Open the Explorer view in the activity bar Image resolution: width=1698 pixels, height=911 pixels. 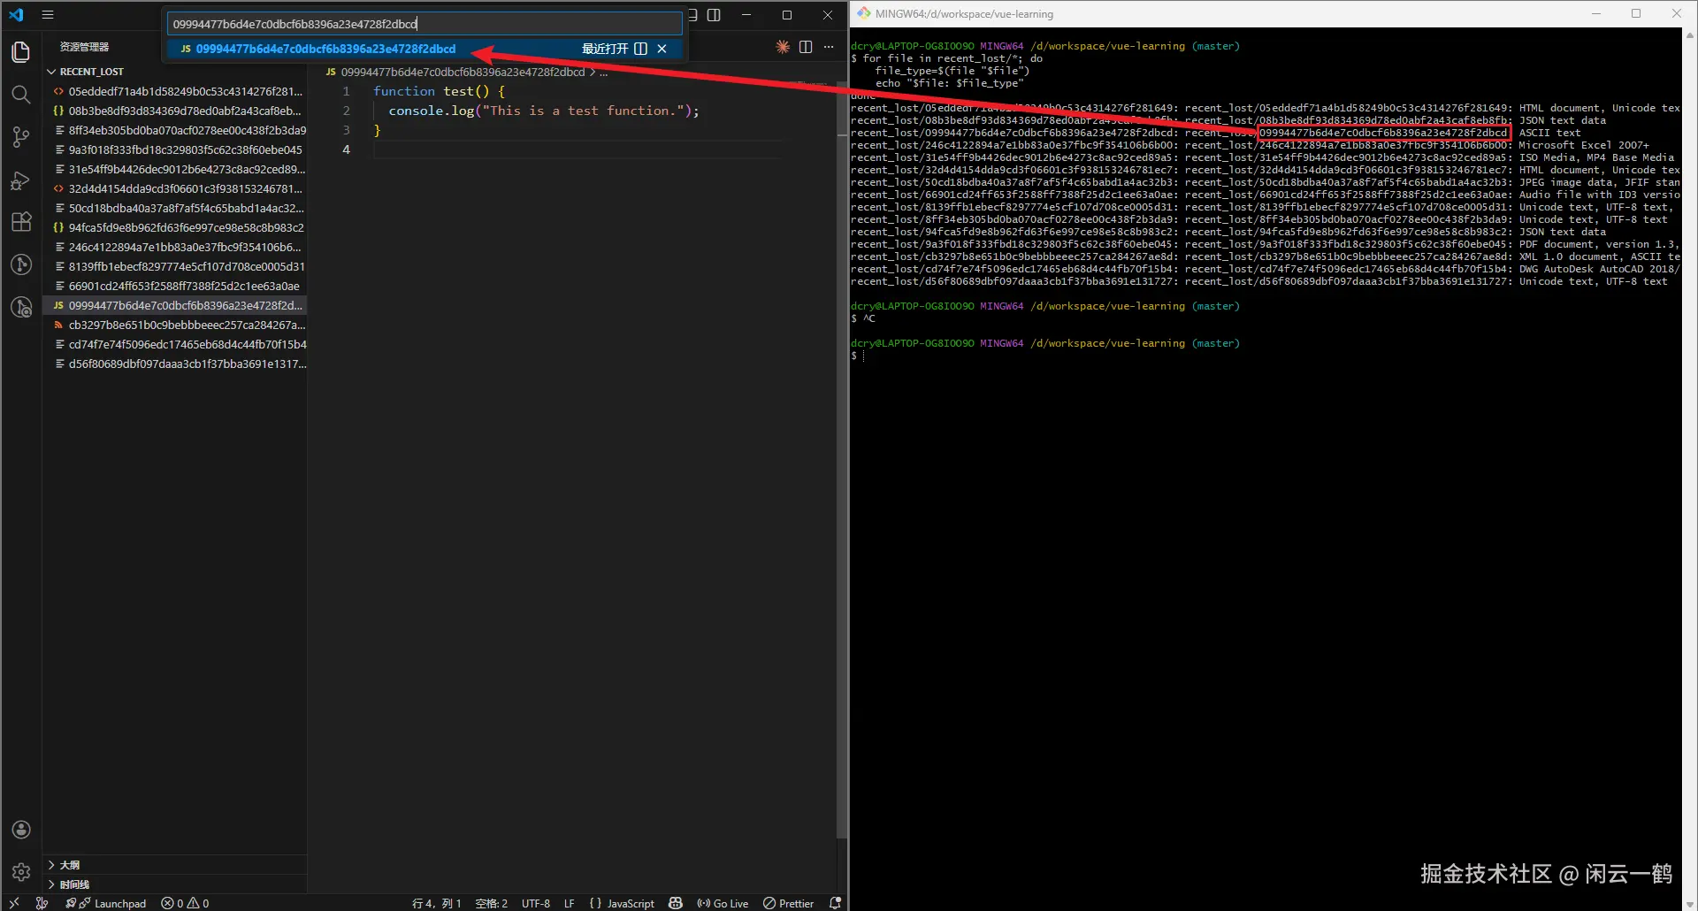[21, 52]
